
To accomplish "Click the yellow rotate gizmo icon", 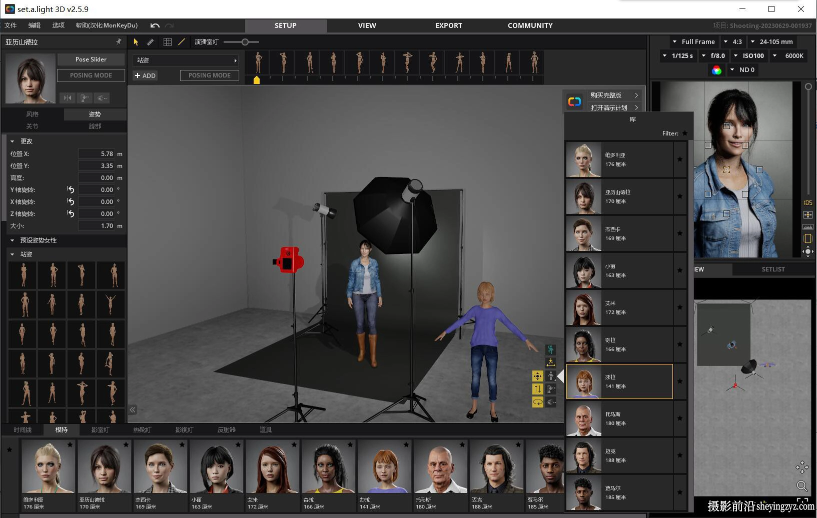I will tap(537, 402).
